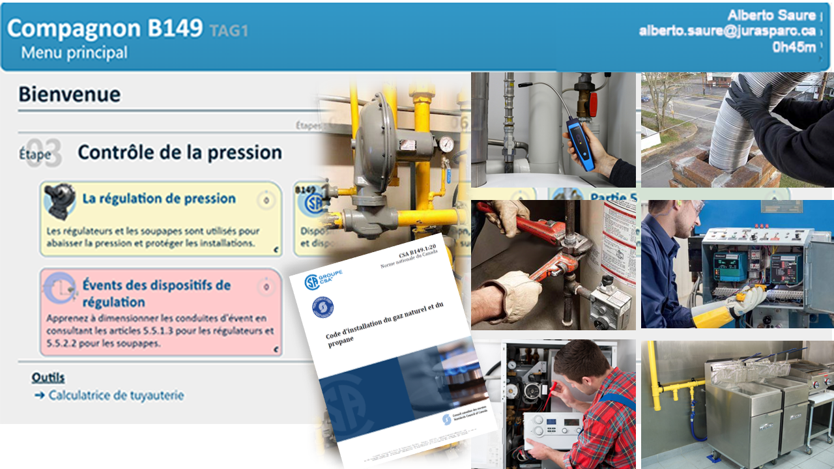Open the electrical control panel technician photo

(x=738, y=264)
